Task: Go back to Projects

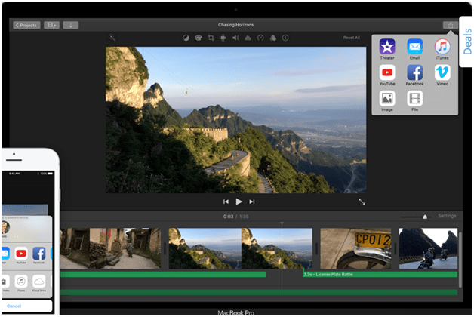Action: [x=26, y=25]
